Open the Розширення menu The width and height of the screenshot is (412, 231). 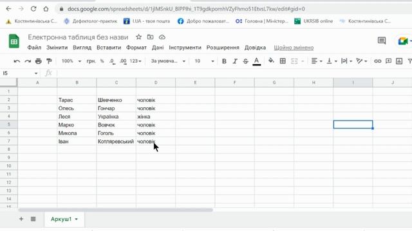tap(223, 47)
